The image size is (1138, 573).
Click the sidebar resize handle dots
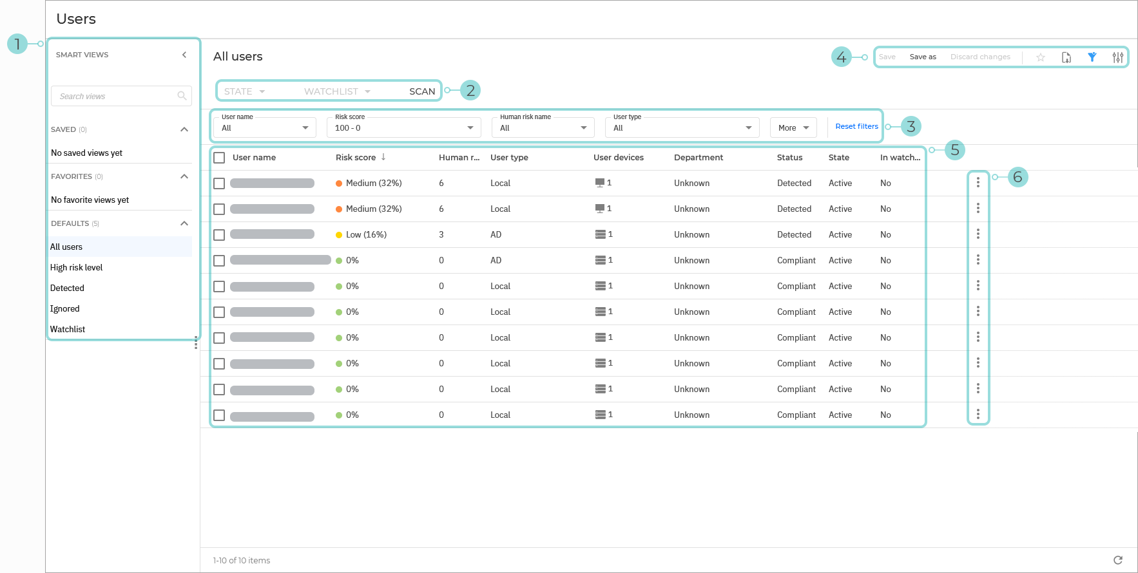196,343
